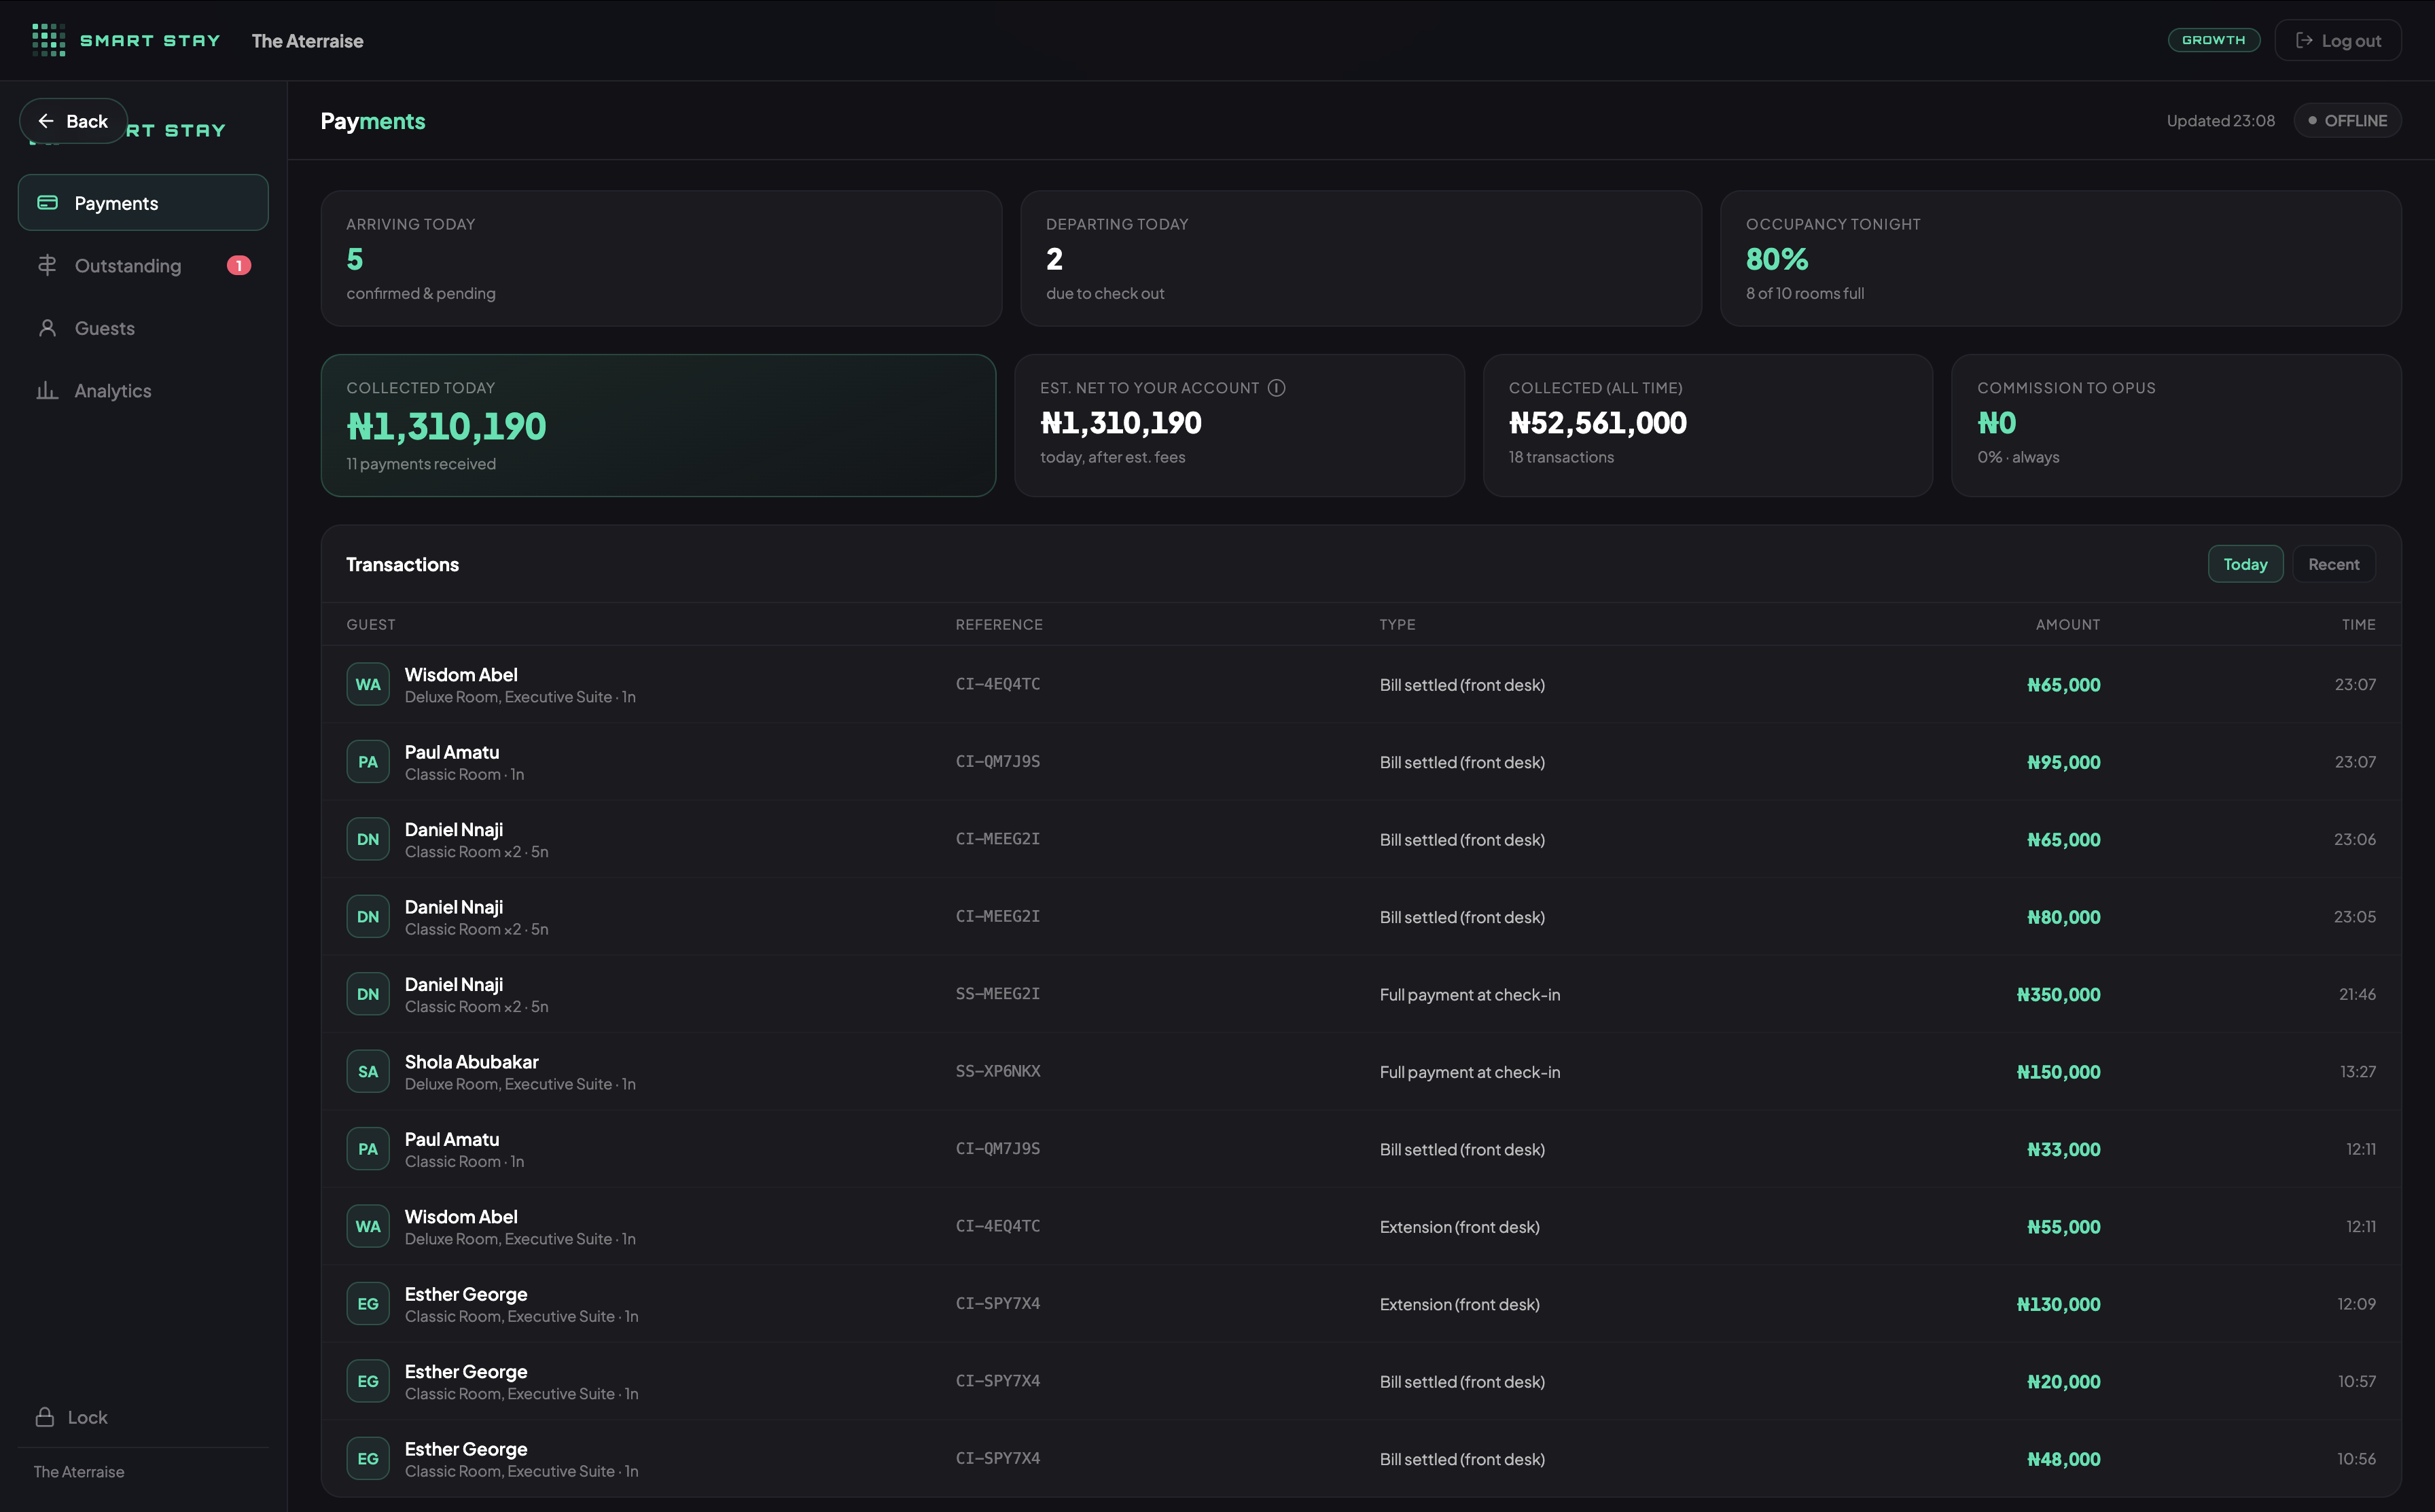Click The Aterraise property name in header
Viewport: 2435px width, 1512px height.
point(307,41)
